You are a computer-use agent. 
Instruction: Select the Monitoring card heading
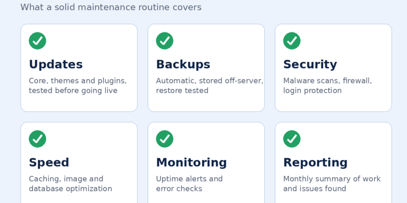click(x=191, y=162)
